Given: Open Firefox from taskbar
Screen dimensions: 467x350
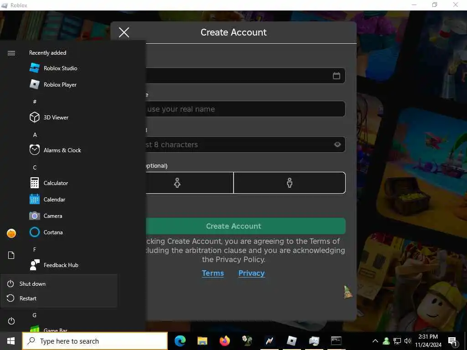Looking at the screenshot, I should 224,341.
